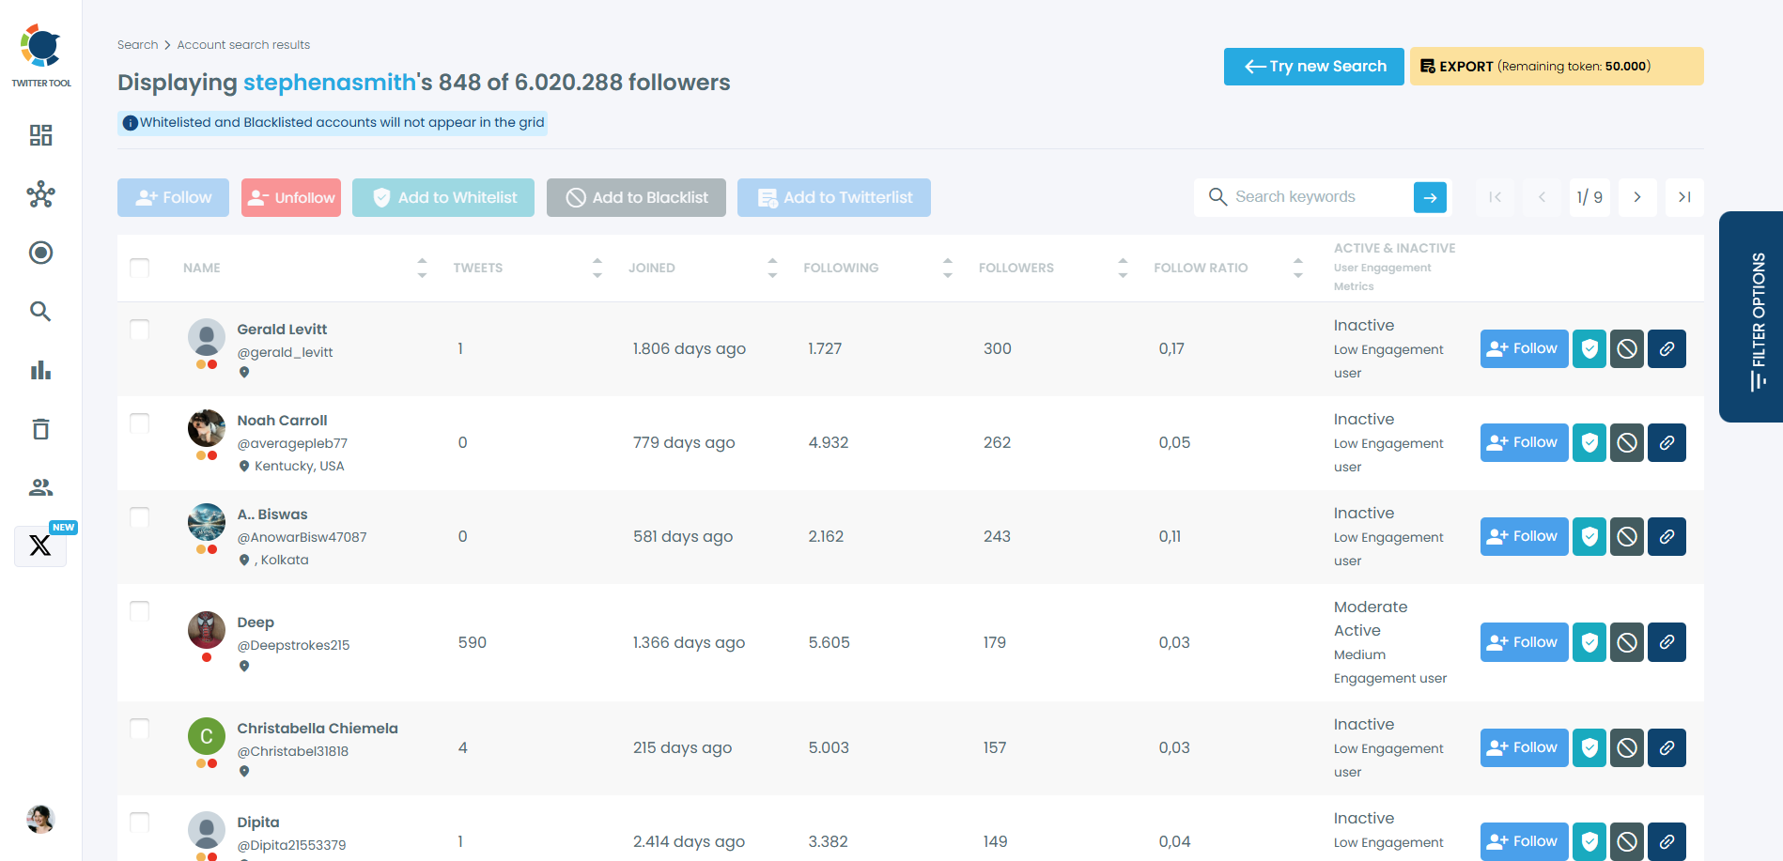1783x861 pixels.
Task: Select the automation tool in the sidebar
Action: [40, 194]
